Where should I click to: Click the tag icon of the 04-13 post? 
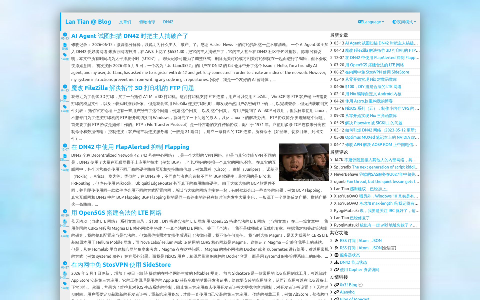pos(65,107)
